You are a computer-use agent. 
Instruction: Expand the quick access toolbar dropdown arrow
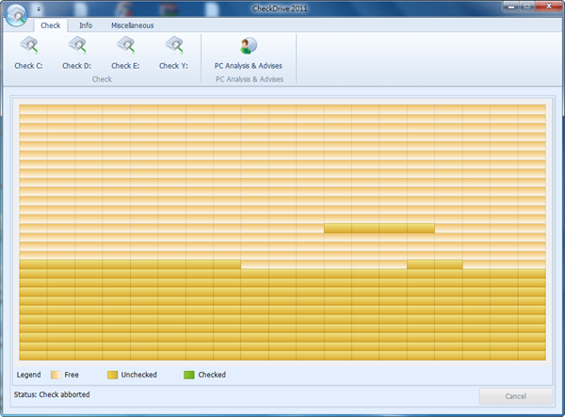[x=39, y=8]
